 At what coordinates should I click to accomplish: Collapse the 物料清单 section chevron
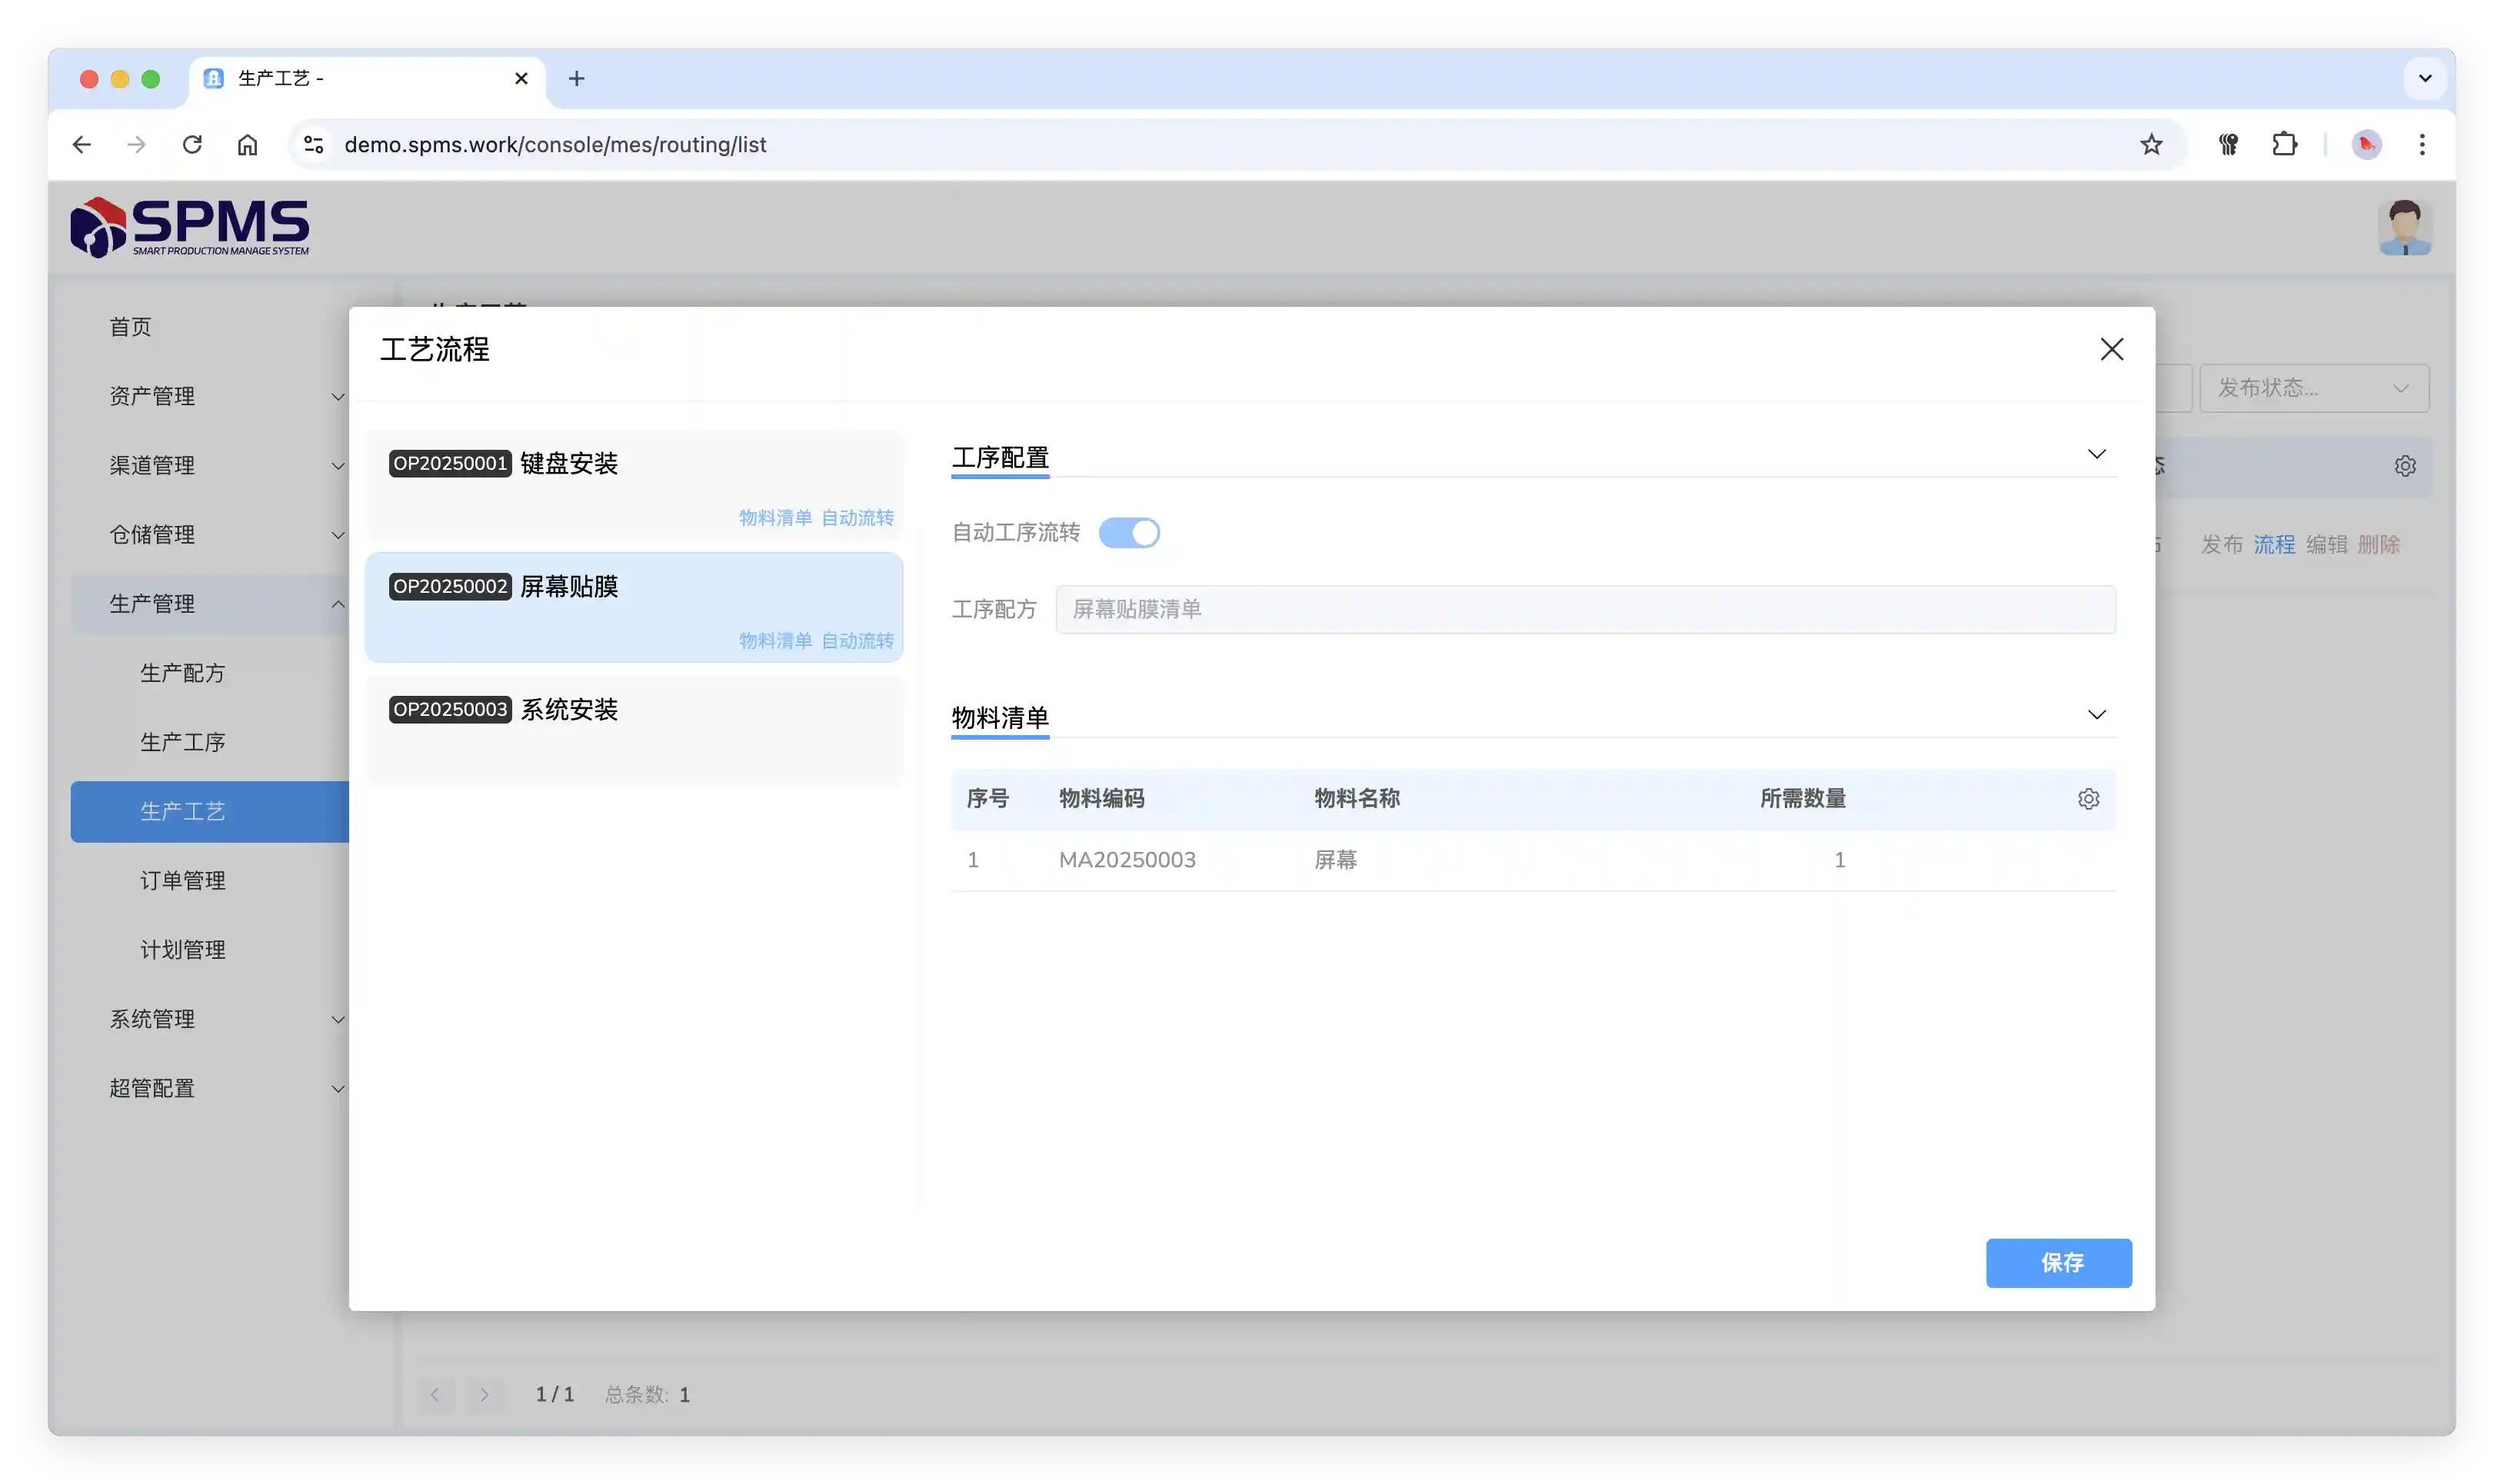point(2096,715)
